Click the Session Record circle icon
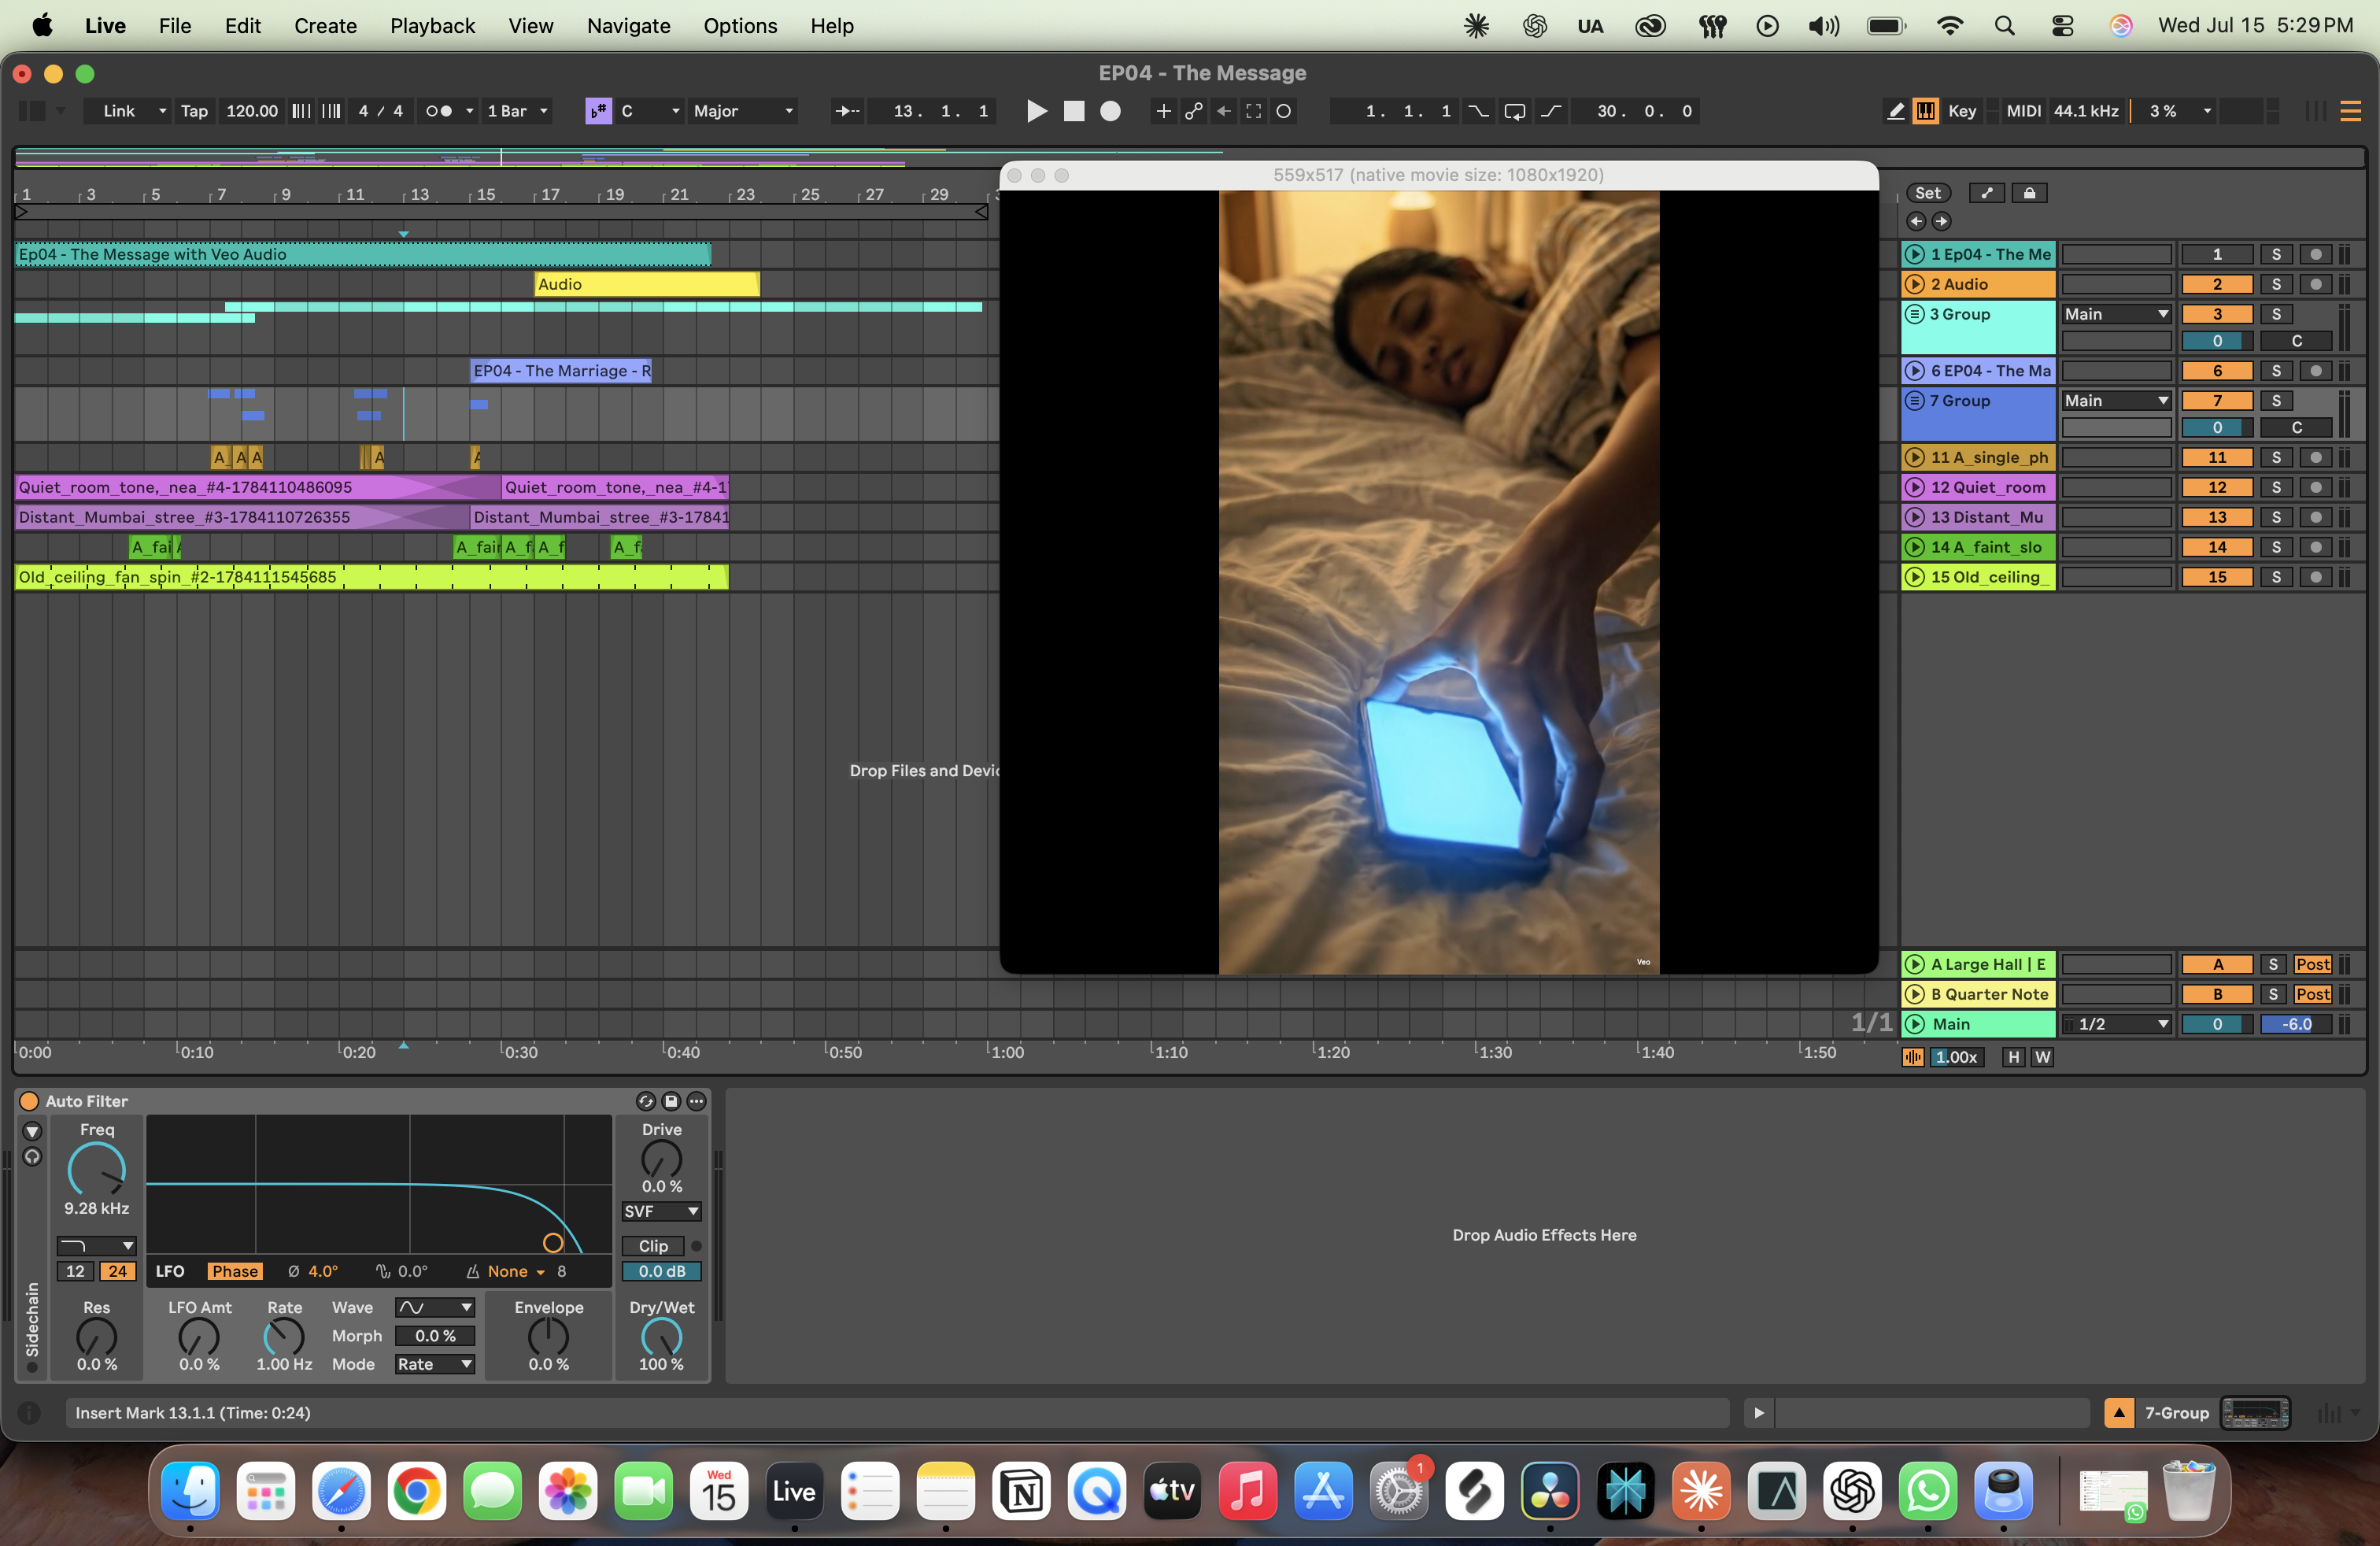The height and width of the screenshot is (1546, 2380). pos(1284,111)
